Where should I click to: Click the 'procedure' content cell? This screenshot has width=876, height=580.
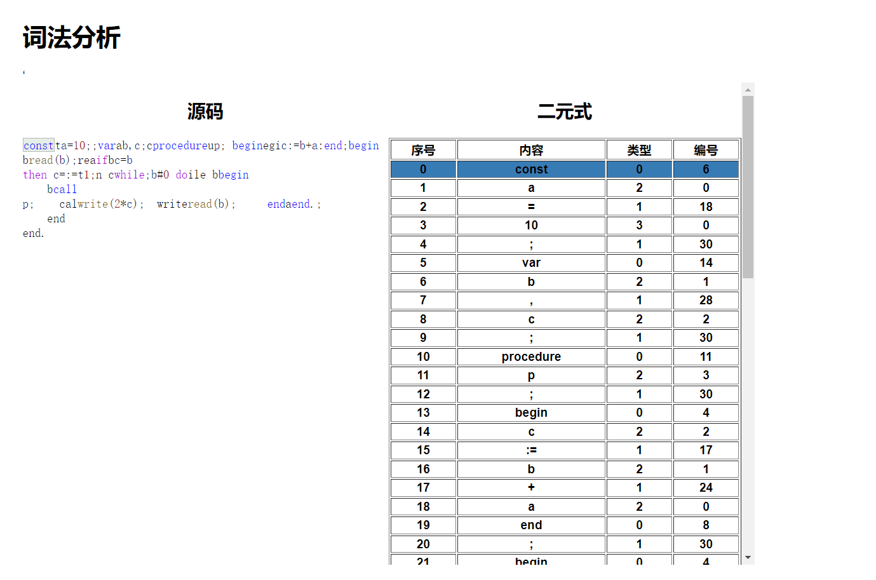[x=531, y=356]
